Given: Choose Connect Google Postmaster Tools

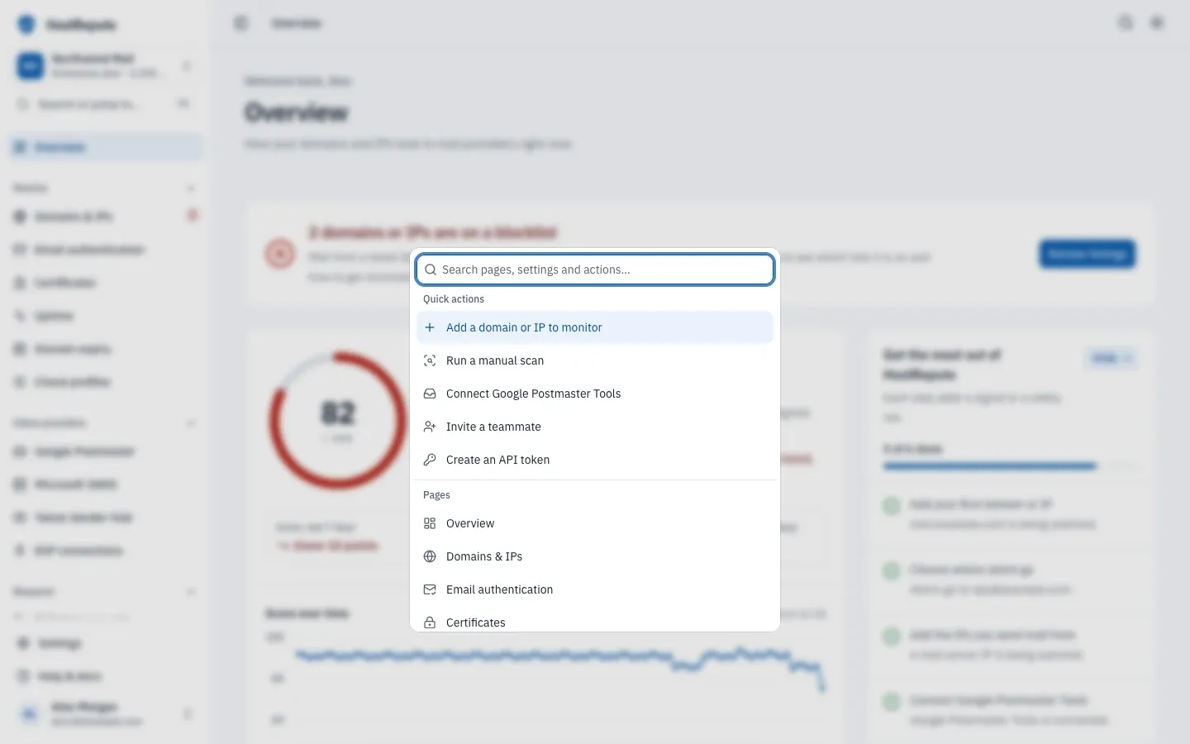Looking at the screenshot, I should click(x=595, y=393).
